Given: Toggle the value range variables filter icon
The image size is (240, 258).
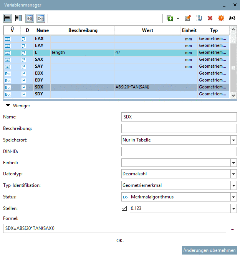Looking at the screenshot, I should coord(30,18).
